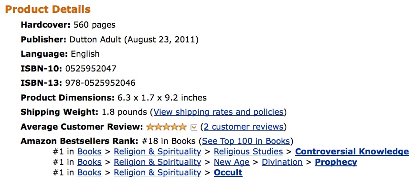Click the New Age category link

click(x=232, y=162)
